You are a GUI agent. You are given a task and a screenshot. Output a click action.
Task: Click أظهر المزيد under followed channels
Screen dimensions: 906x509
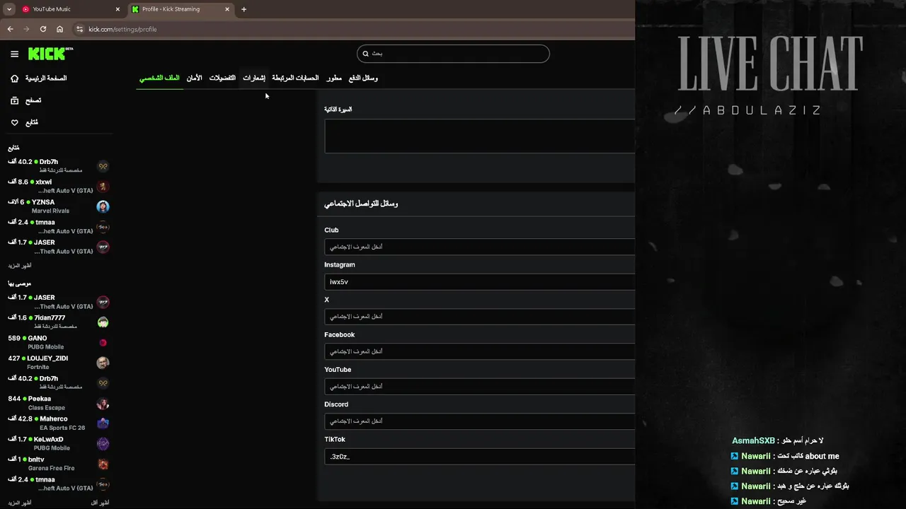[x=19, y=266]
